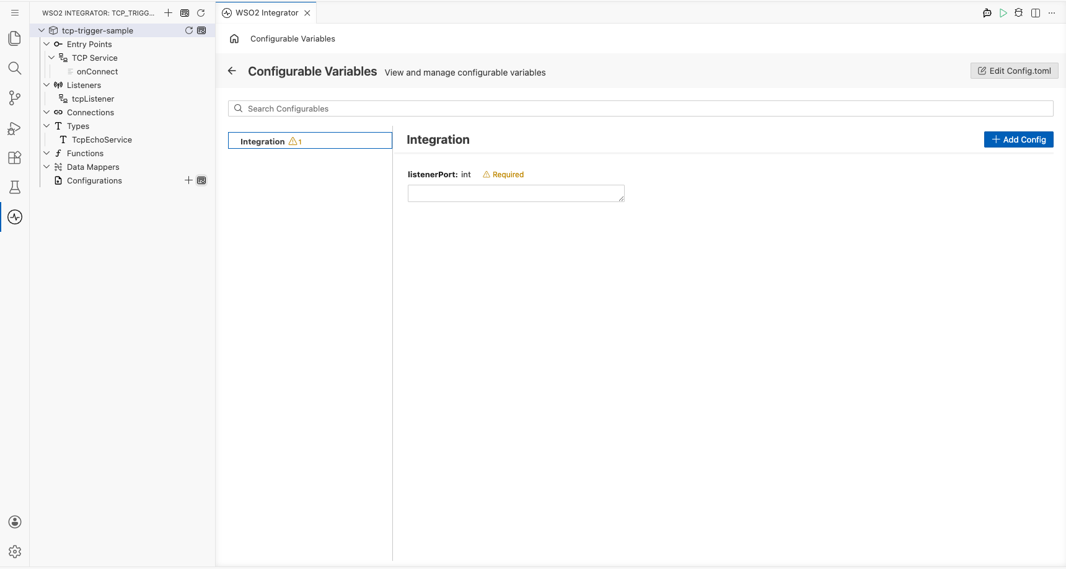Open the hamburger menu icon

coord(15,12)
